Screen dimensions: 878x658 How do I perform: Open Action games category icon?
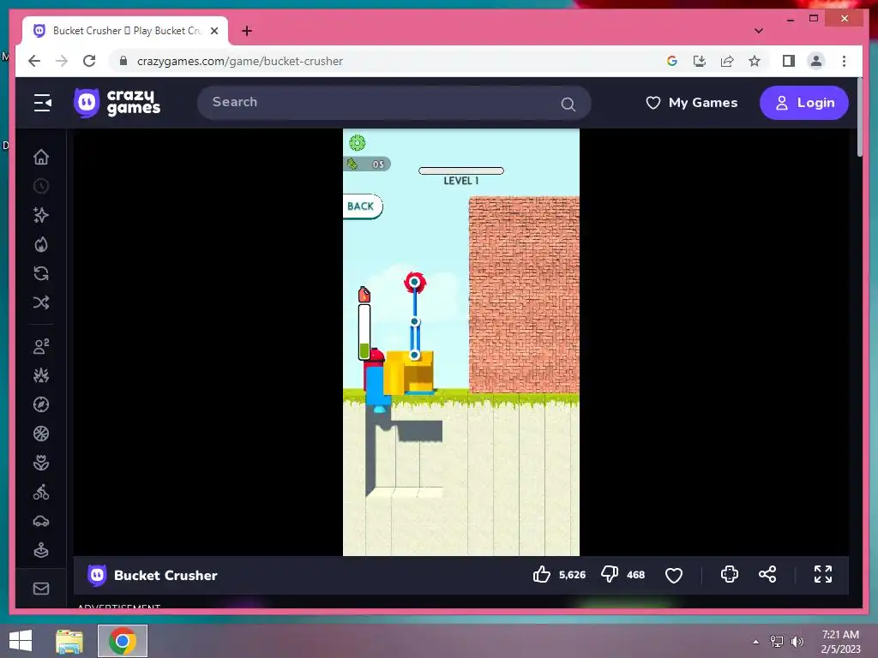tap(41, 375)
